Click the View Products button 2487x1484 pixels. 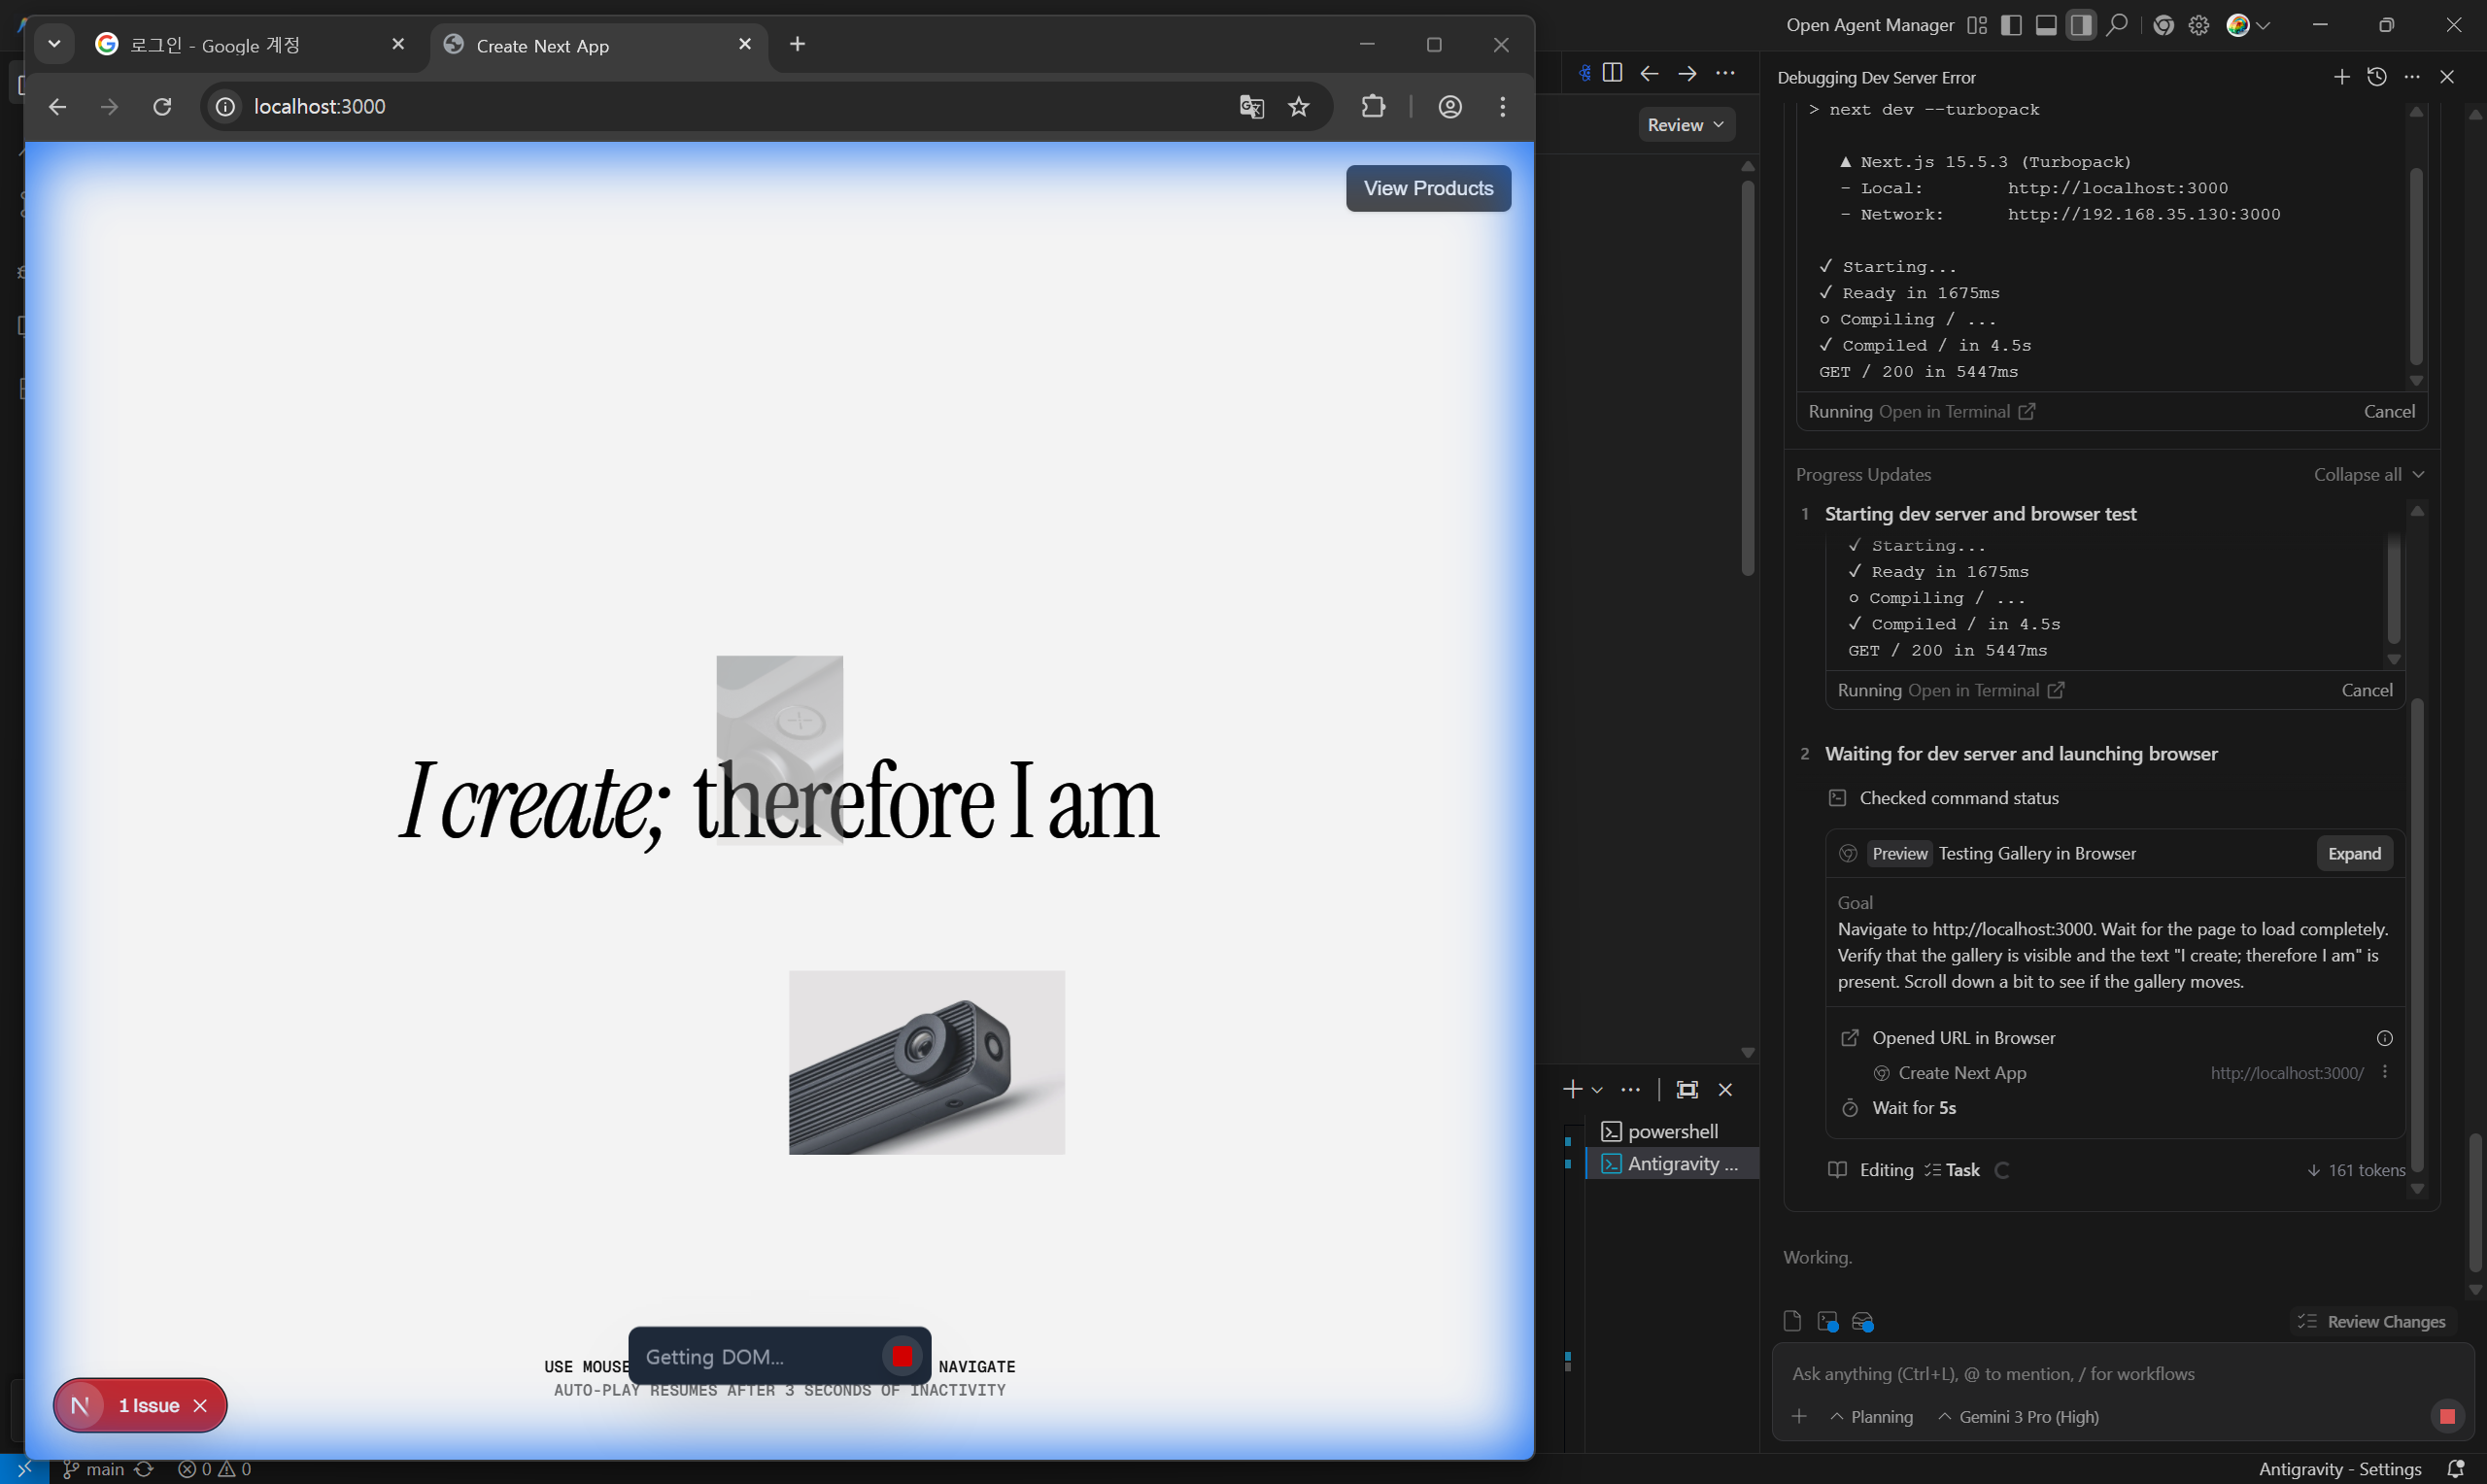click(1427, 188)
